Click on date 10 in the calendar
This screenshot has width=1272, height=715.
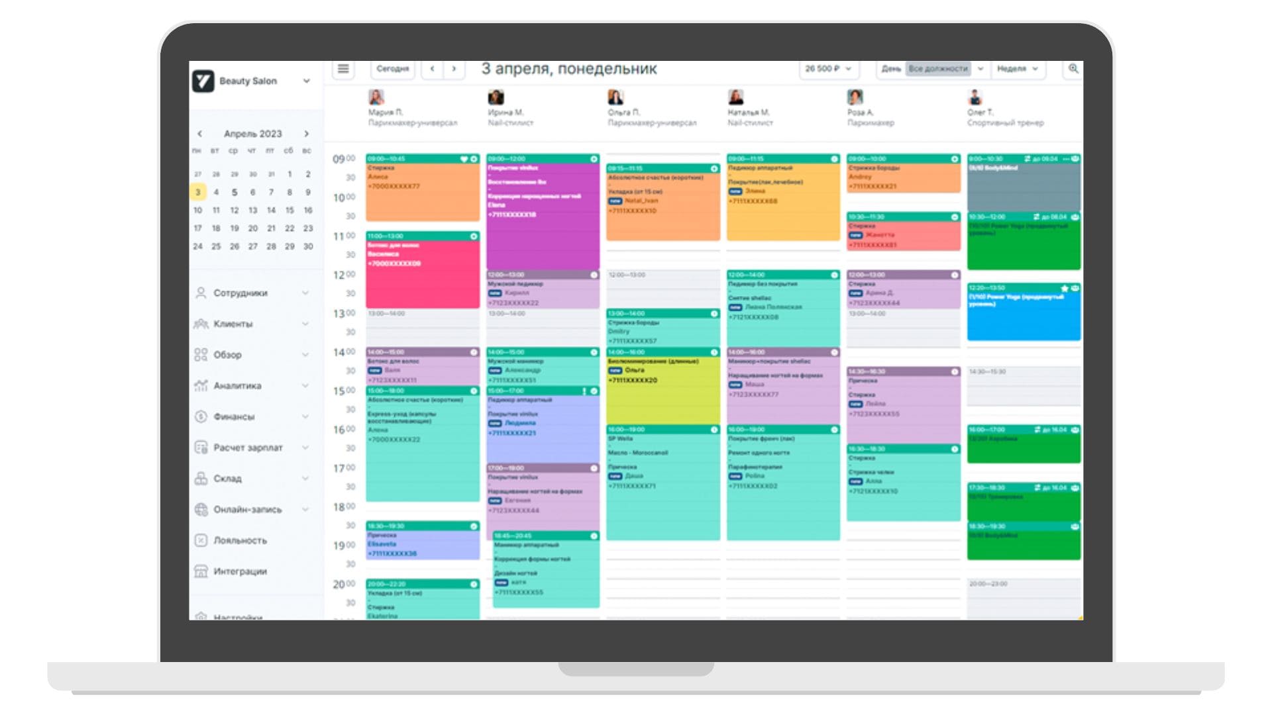[198, 211]
